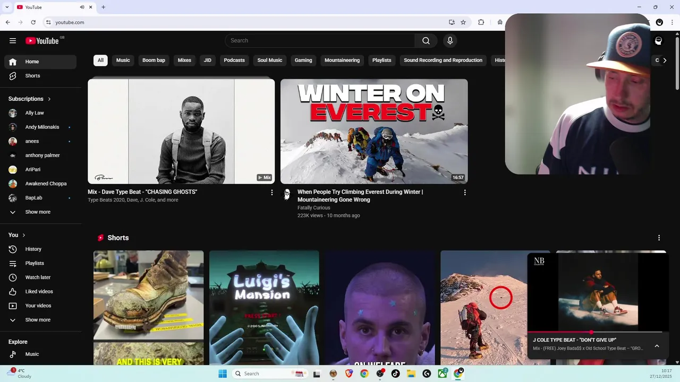This screenshot has height=382, width=680.
Task: Open Winter on Everest video thumbnail
Action: (374, 131)
